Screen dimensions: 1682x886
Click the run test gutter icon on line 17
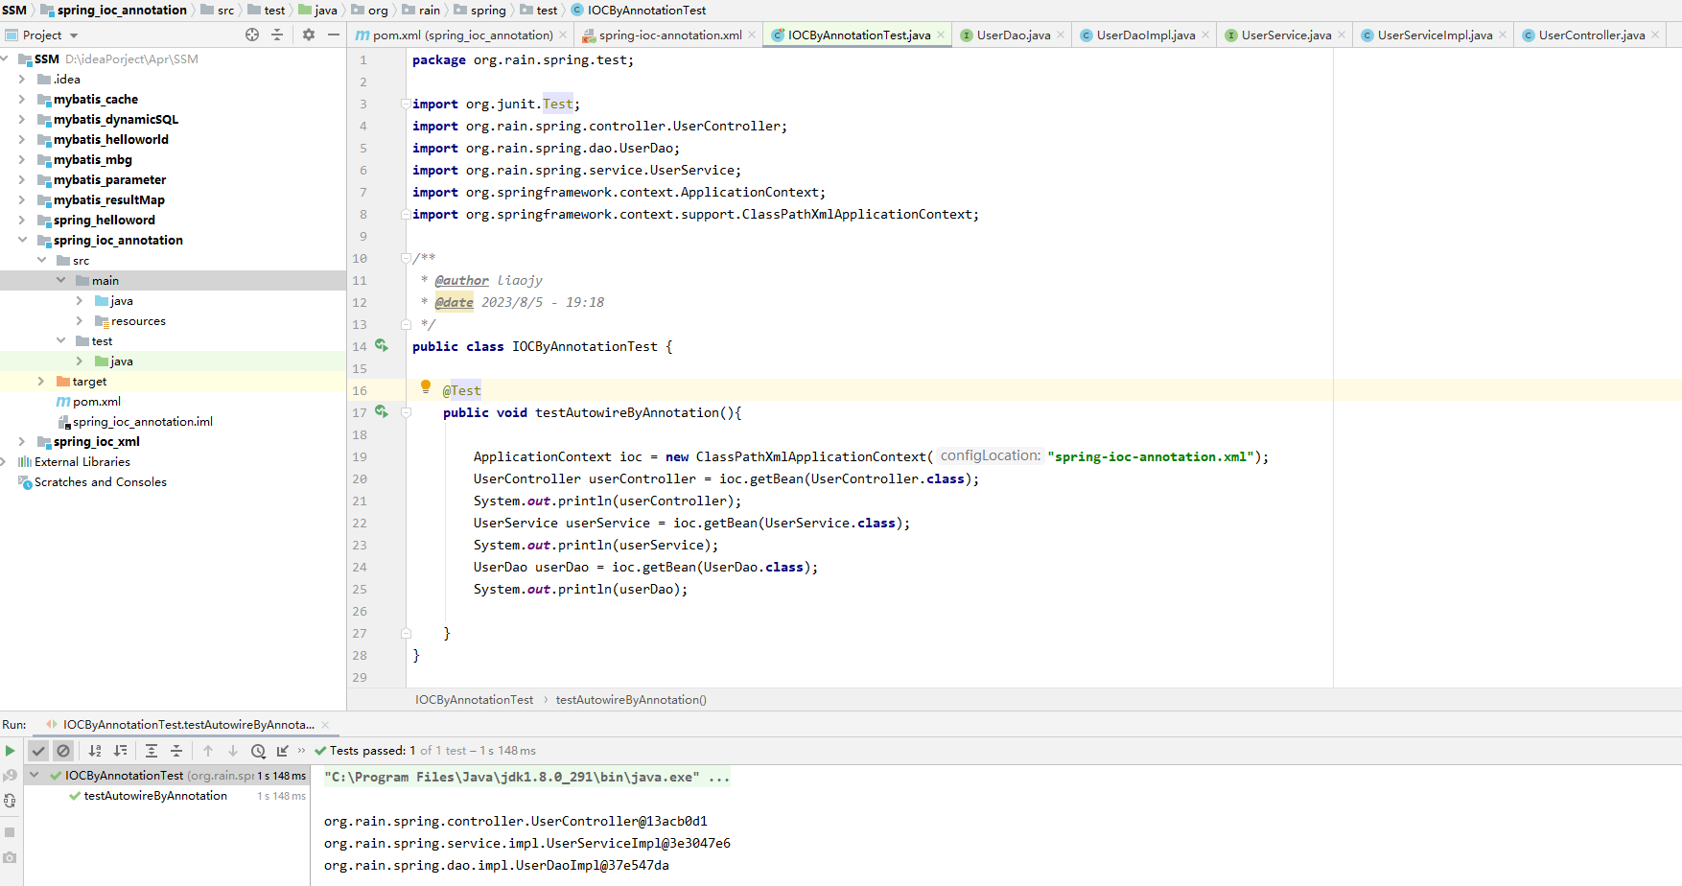tap(382, 411)
